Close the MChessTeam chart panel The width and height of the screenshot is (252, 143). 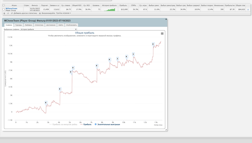(x=166, y=19)
